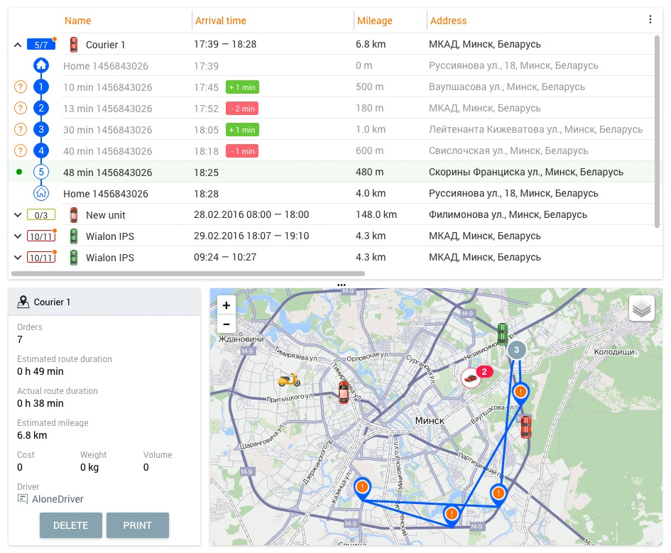Sort by Mileage column header

pos(374,21)
